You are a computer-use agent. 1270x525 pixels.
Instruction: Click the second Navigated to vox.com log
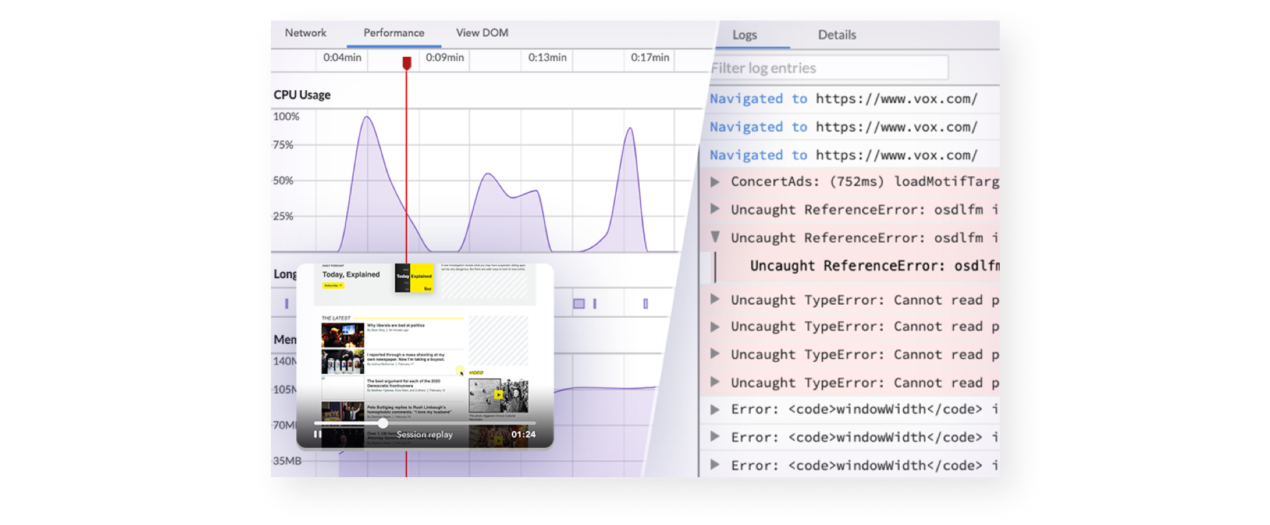tap(843, 126)
